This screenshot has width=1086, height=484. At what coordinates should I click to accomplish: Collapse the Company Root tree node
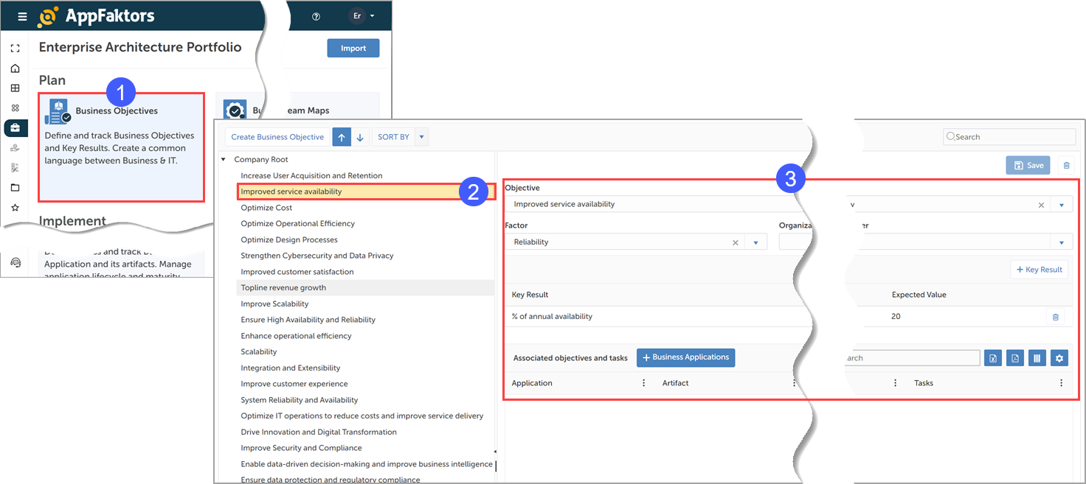pos(224,160)
